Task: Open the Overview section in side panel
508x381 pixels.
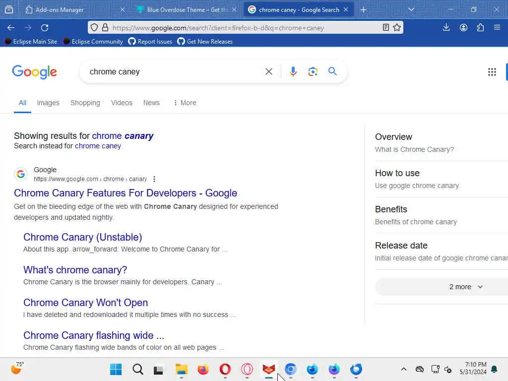Action: (x=441, y=142)
